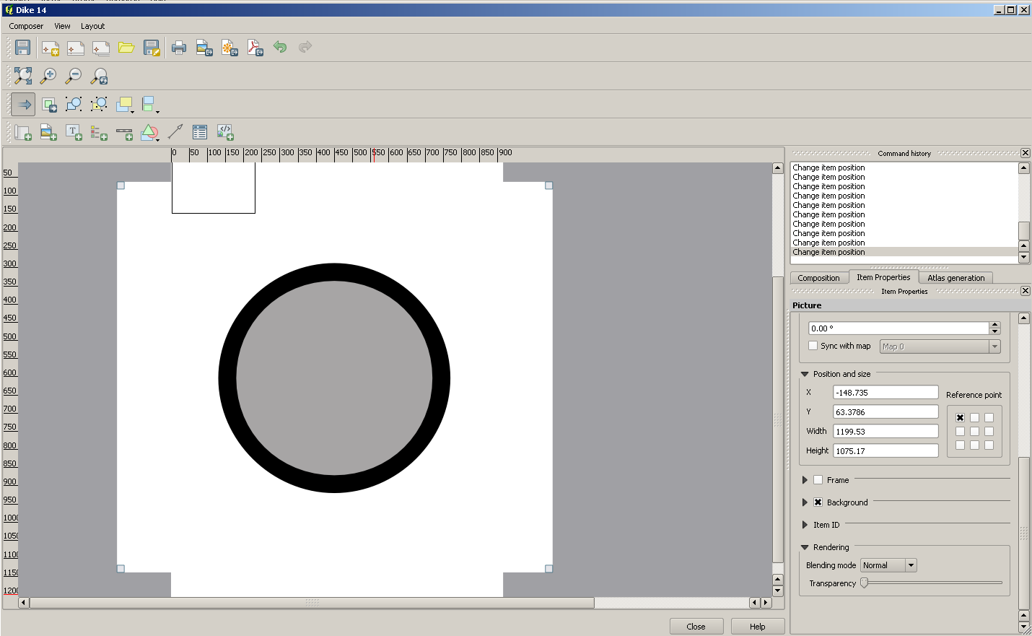Switch to the Composition tab
This screenshot has width=1032, height=636.
coord(818,278)
